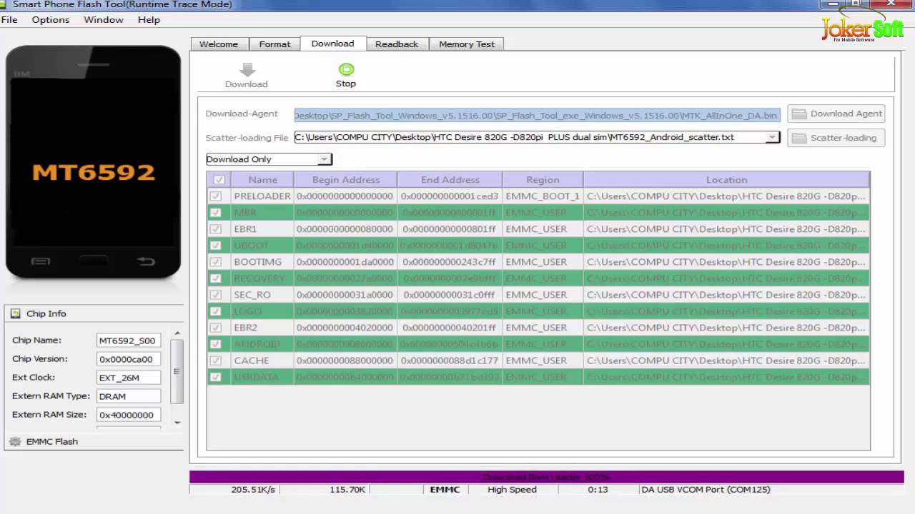Click the EBR2 row location path
The image size is (915, 514).
click(726, 328)
